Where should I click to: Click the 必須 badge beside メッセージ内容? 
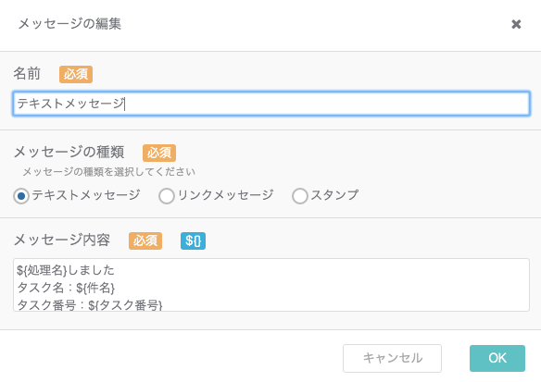tap(145, 240)
